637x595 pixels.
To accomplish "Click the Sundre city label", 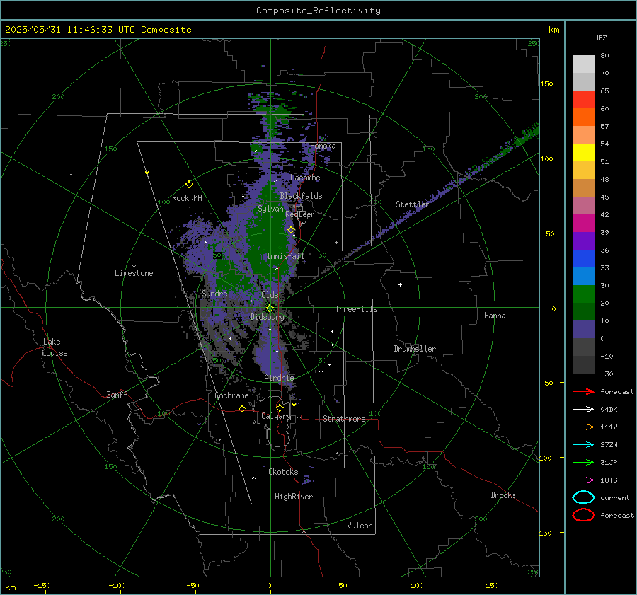I will [x=214, y=294].
